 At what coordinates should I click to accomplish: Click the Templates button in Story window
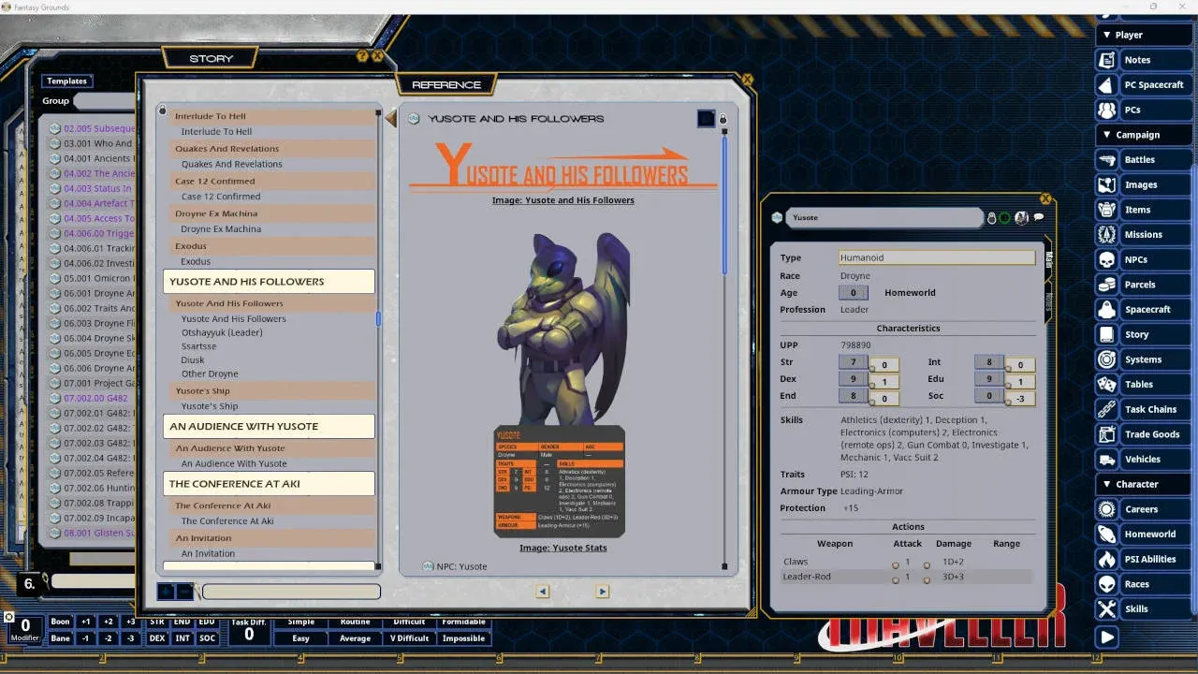pyautogui.click(x=67, y=81)
